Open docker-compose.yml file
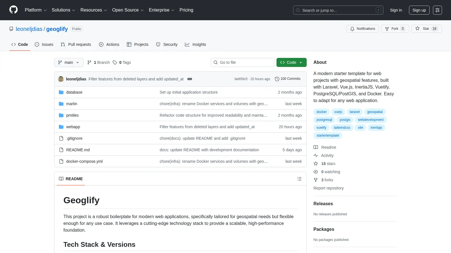This screenshot has height=253, width=451. tap(84, 161)
